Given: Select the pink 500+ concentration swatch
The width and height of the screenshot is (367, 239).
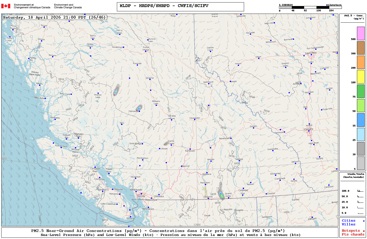Looking at the screenshot, I should pyautogui.click(x=361, y=33).
